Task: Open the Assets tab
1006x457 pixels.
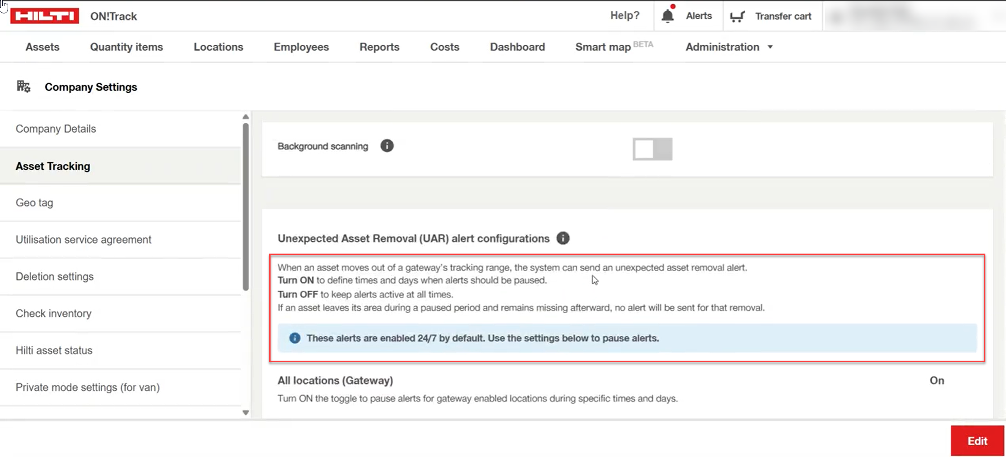Action: 42,47
